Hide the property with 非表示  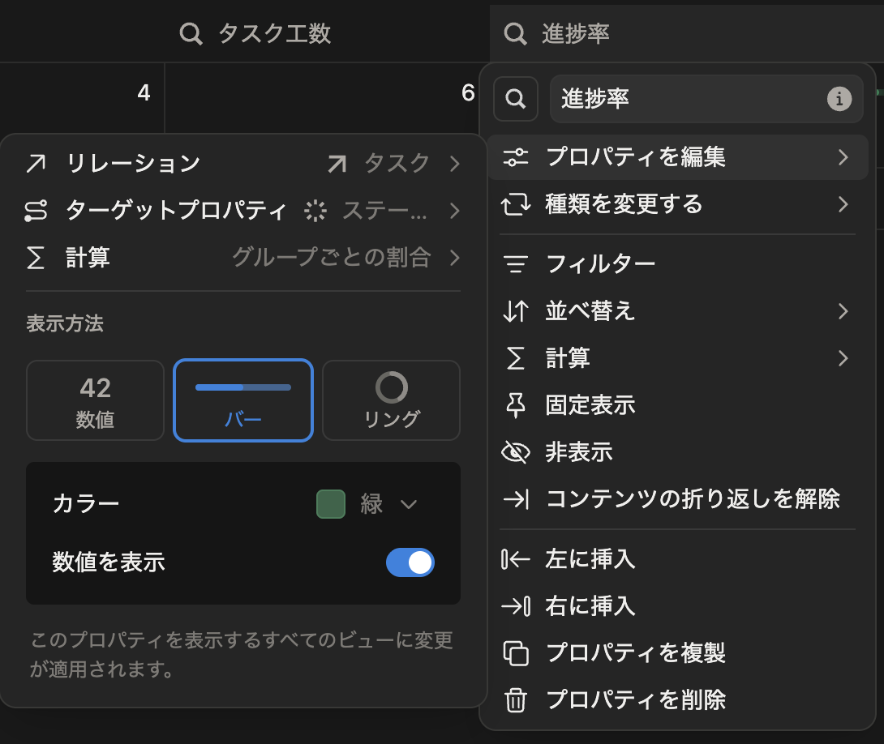coord(578,452)
